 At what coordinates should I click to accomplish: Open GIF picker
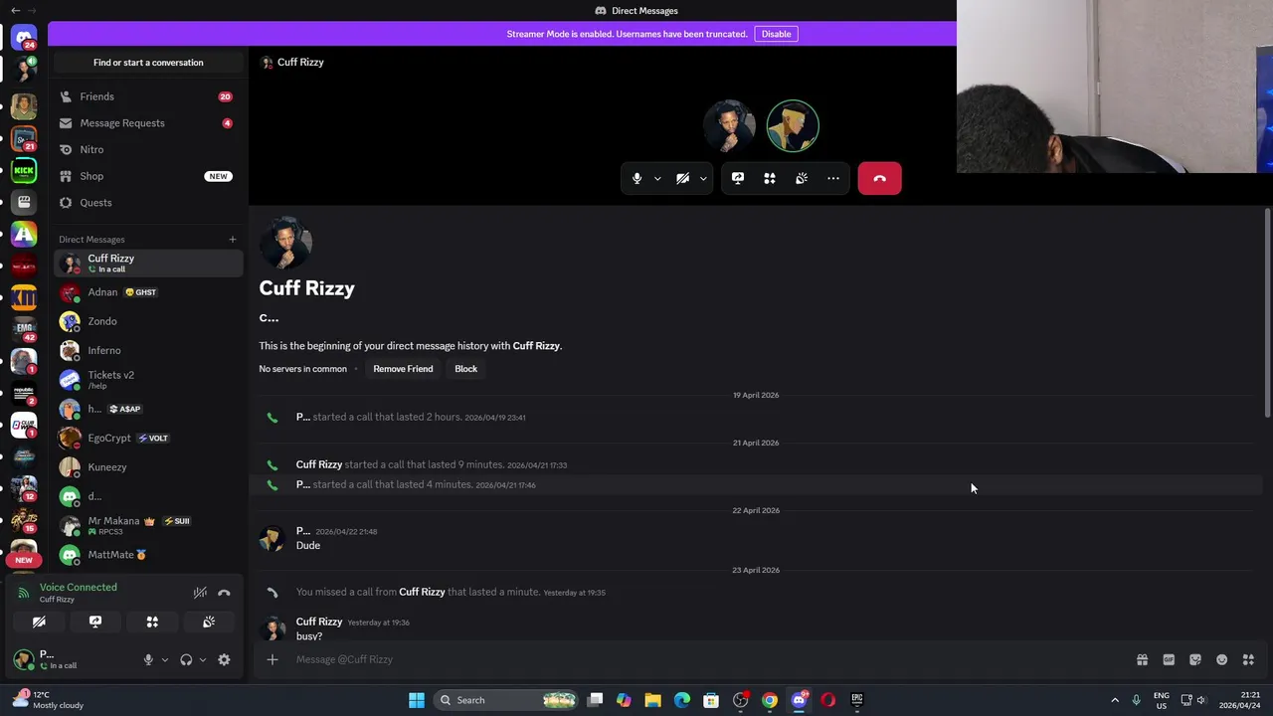pyautogui.click(x=1169, y=659)
